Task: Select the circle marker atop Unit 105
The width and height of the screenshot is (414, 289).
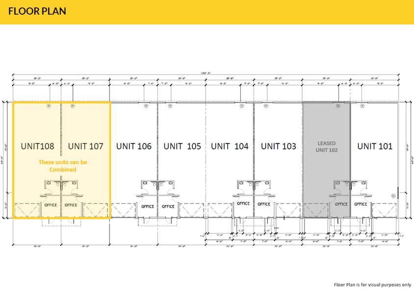Action: [169, 105]
